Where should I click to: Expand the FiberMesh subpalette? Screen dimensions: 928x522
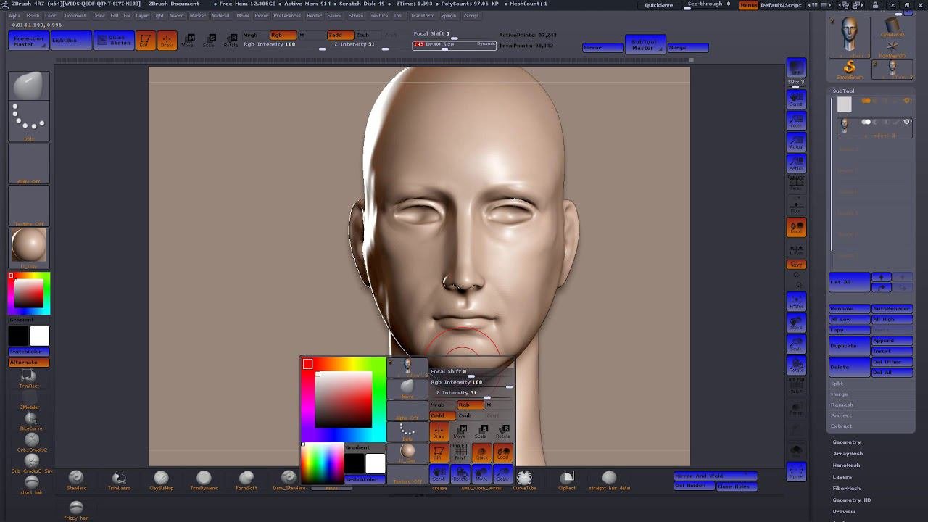tap(846, 488)
